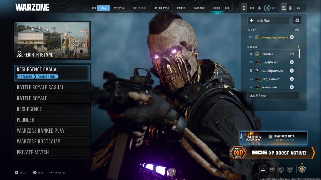Select friend [Lol] djf79407
This screenshot has width=321, height=180.
pos(273,62)
